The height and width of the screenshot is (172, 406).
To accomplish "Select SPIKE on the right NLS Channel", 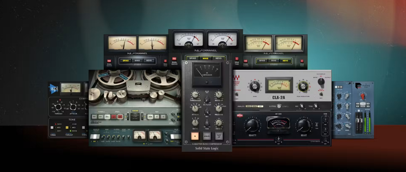I will [262, 60].
